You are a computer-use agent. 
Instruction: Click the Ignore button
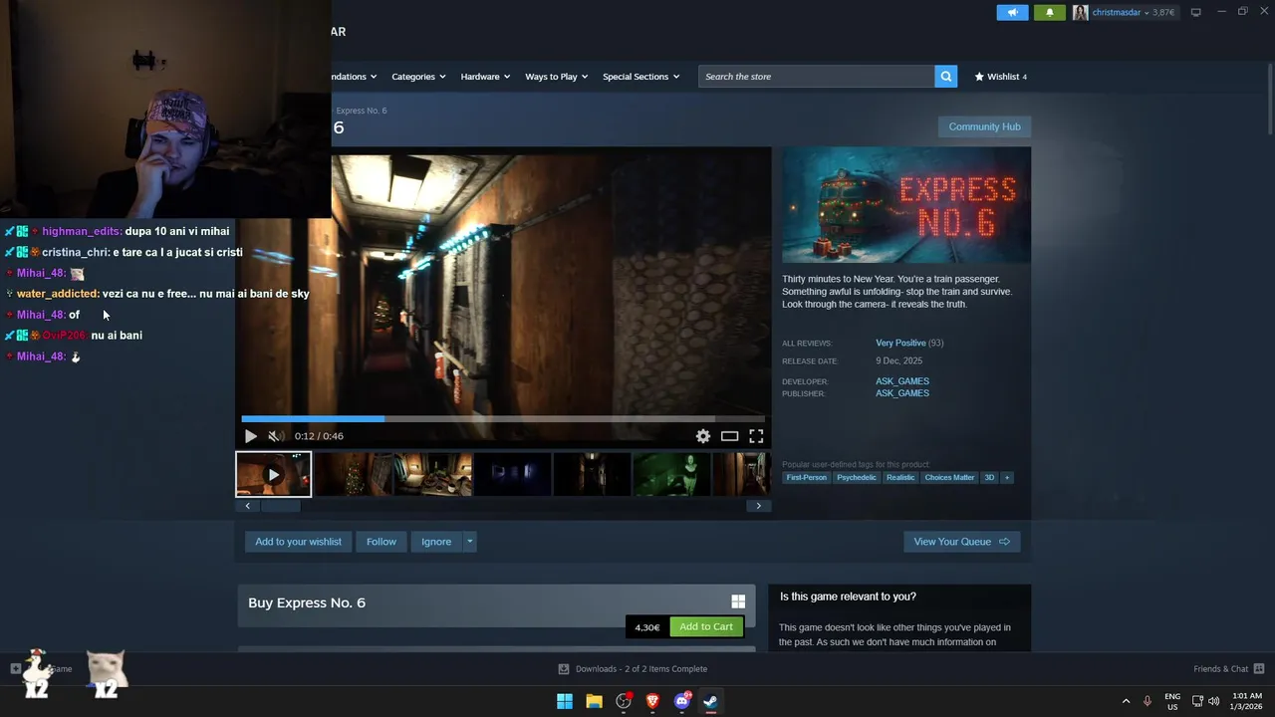[x=436, y=542]
